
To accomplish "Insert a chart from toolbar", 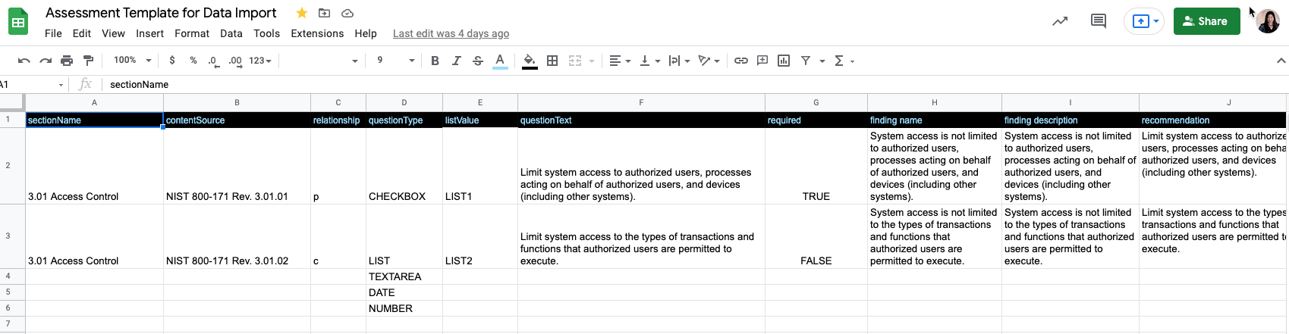I will point(784,61).
